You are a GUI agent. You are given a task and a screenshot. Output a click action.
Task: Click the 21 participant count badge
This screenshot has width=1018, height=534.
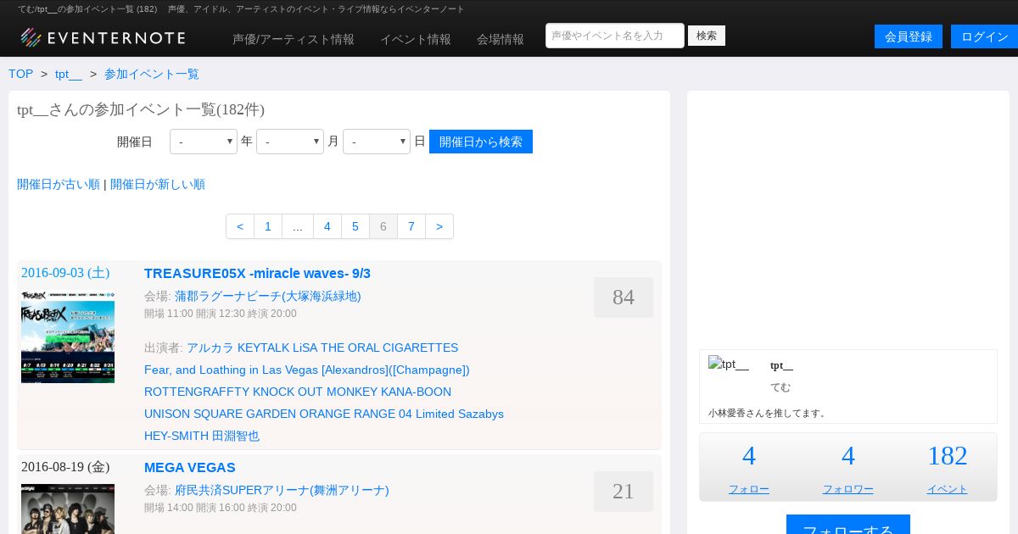[624, 492]
